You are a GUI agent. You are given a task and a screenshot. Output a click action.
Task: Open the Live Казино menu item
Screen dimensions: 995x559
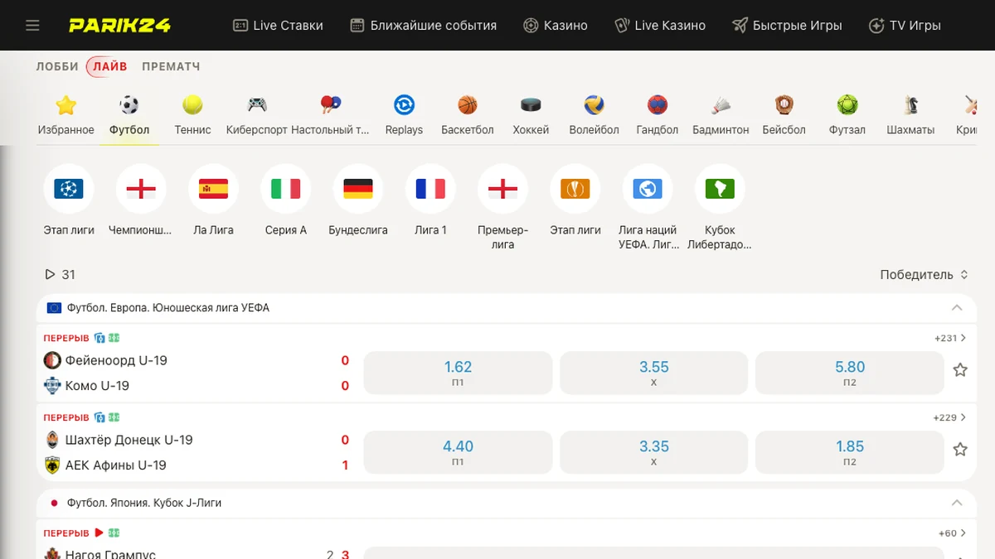tap(660, 26)
